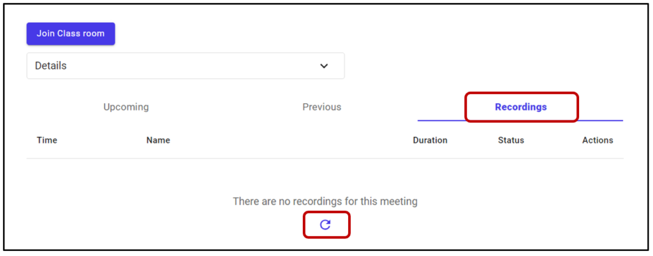
Task: Select the Recordings tab
Action: (520, 107)
